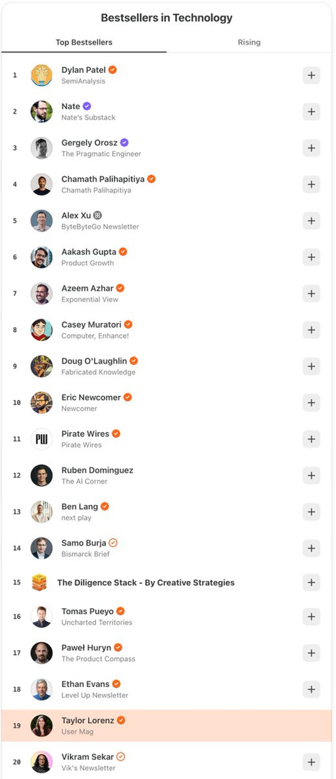Click Samo Burja's verification checkmark
This screenshot has width=336, height=779.
click(113, 542)
